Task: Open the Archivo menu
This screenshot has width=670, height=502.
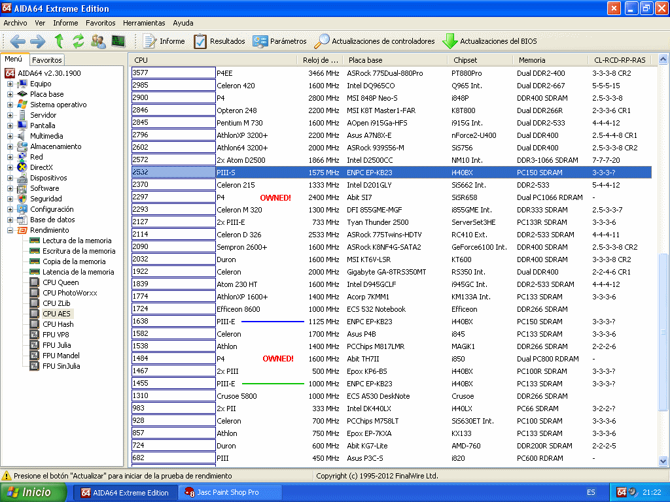Action: click(x=16, y=23)
